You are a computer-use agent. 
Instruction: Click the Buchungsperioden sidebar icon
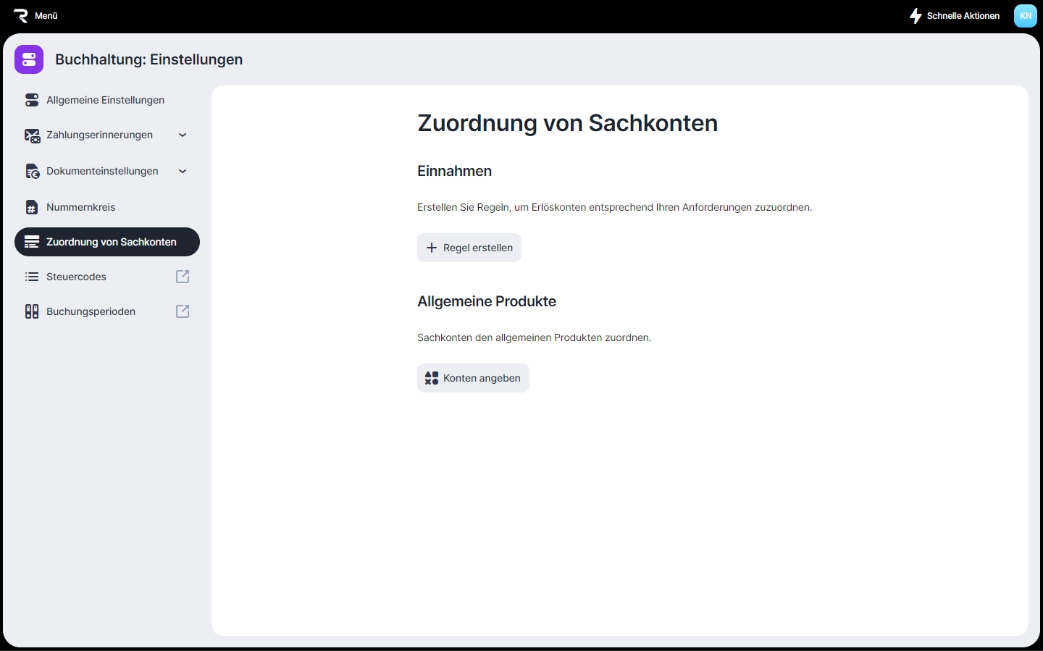click(x=32, y=311)
